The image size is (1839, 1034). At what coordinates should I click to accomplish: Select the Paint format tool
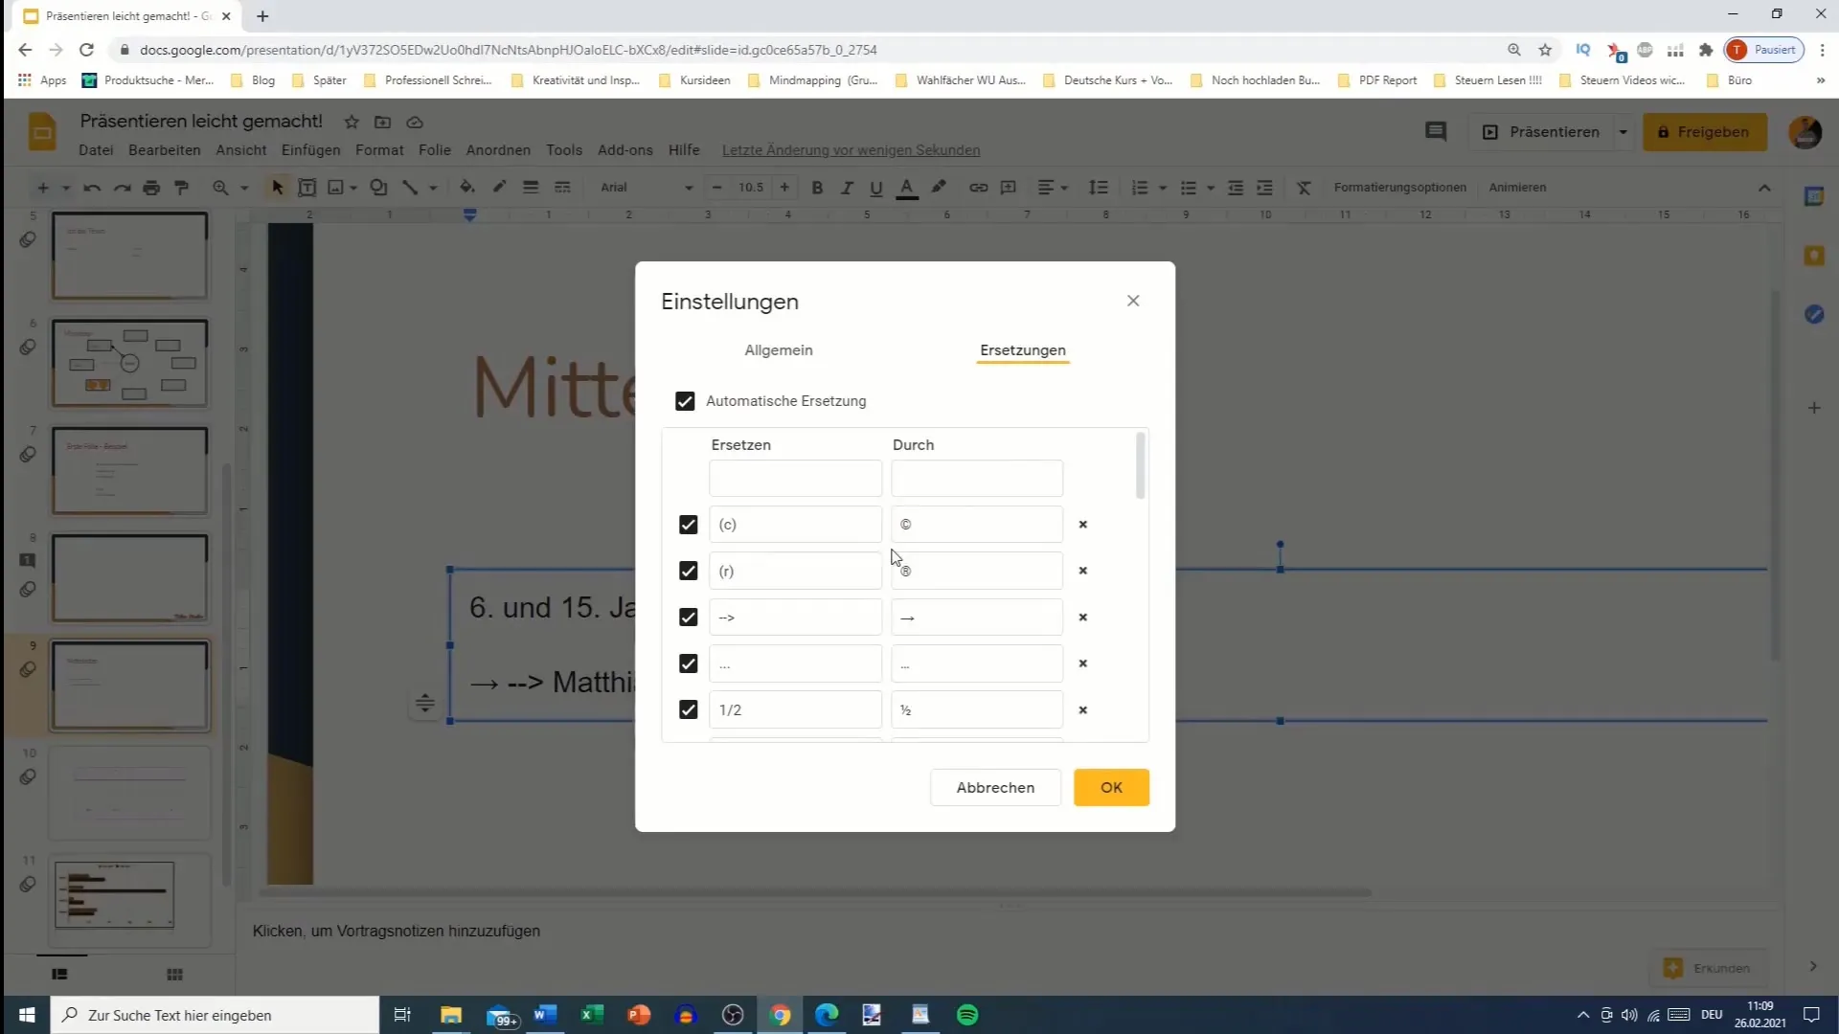181,188
